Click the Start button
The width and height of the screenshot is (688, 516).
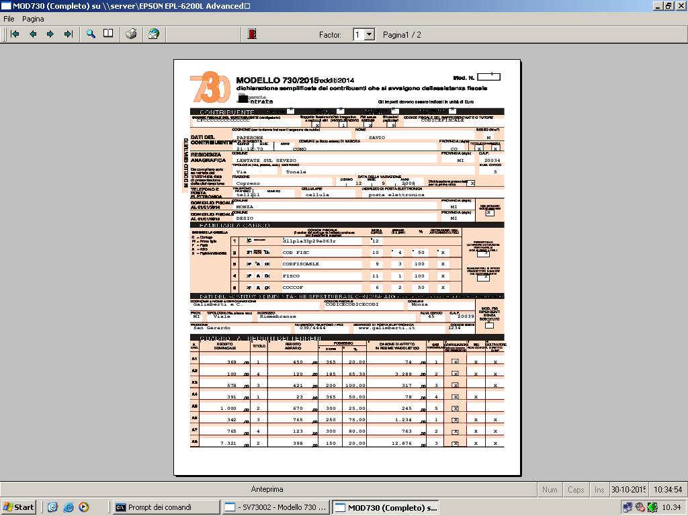[x=18, y=507]
